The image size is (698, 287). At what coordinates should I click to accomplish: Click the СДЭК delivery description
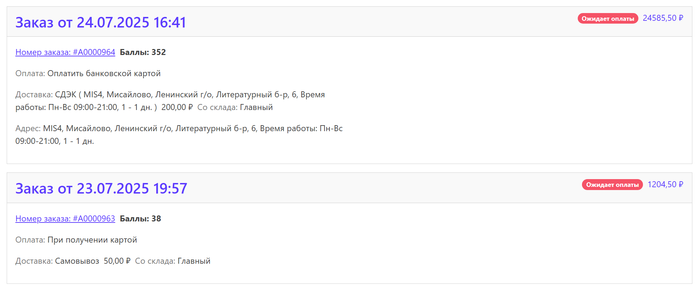click(141, 94)
